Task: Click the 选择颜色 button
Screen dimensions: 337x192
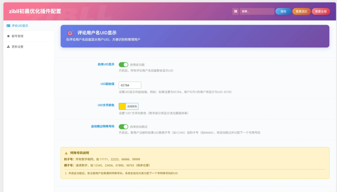Action: pos(132,106)
